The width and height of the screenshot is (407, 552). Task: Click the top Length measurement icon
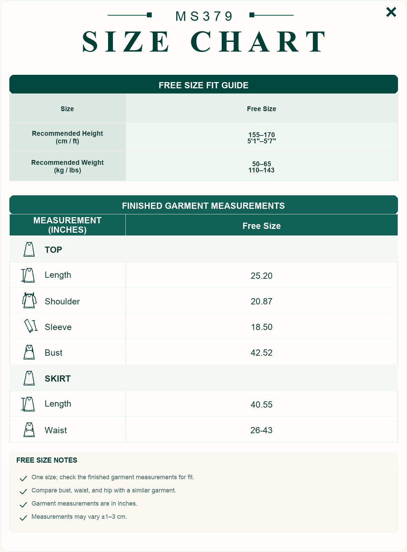pyautogui.click(x=28, y=275)
